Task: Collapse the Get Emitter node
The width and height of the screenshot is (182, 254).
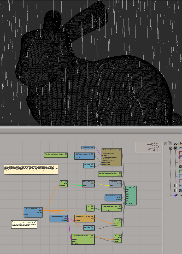Action: click(x=92, y=148)
